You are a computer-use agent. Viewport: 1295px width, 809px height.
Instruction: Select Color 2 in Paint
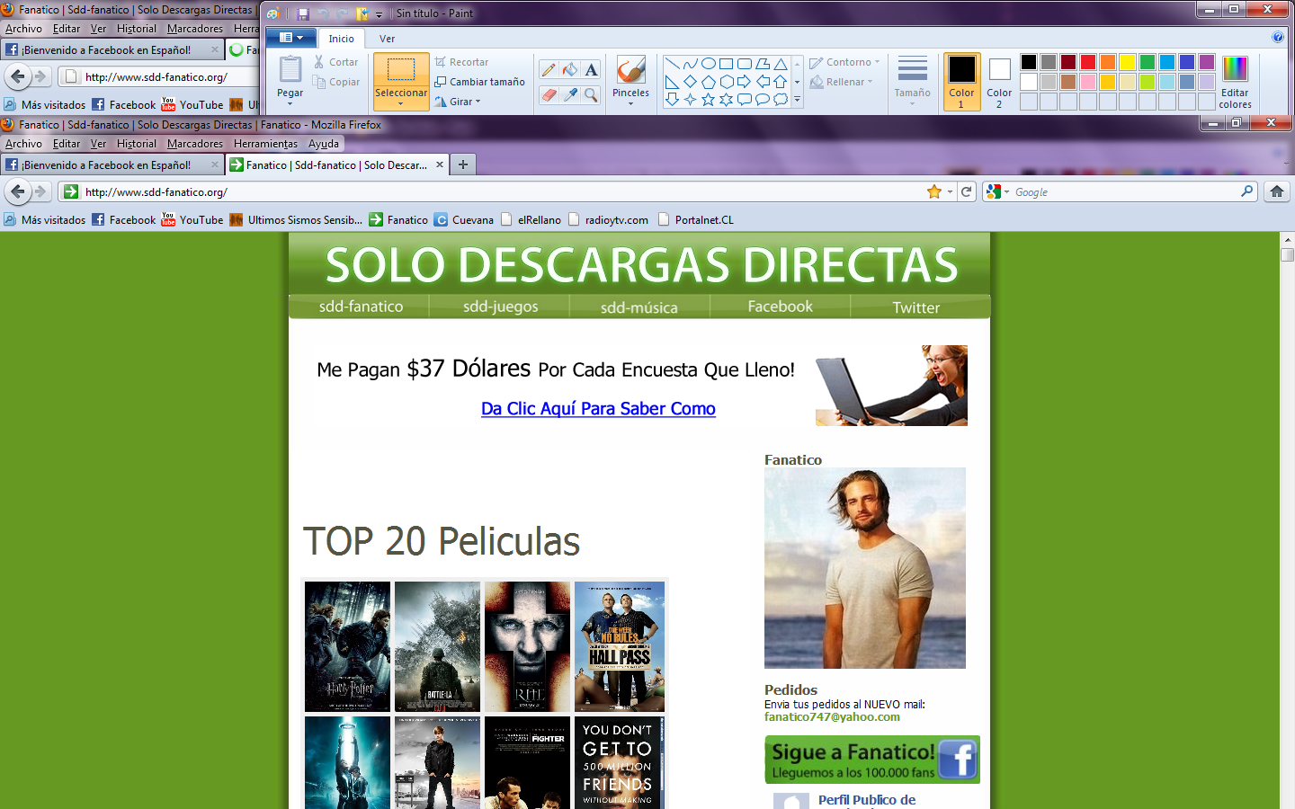999,82
